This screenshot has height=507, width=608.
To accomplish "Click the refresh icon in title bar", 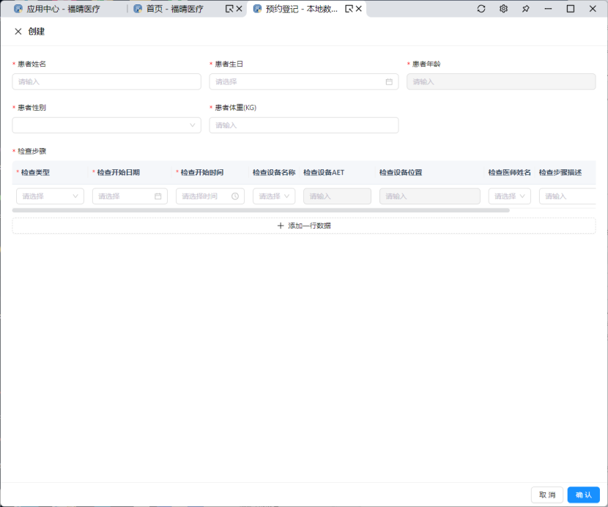I will 481,9.
